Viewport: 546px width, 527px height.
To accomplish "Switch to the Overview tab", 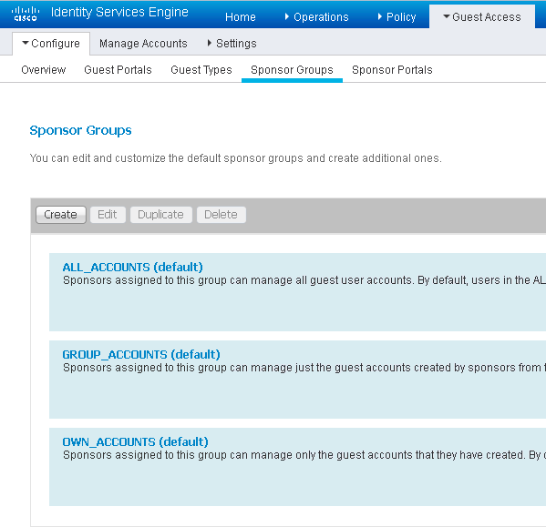I will (x=44, y=70).
